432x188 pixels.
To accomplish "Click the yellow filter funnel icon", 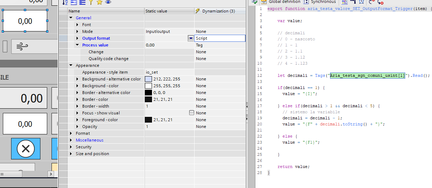I will 91,2.
